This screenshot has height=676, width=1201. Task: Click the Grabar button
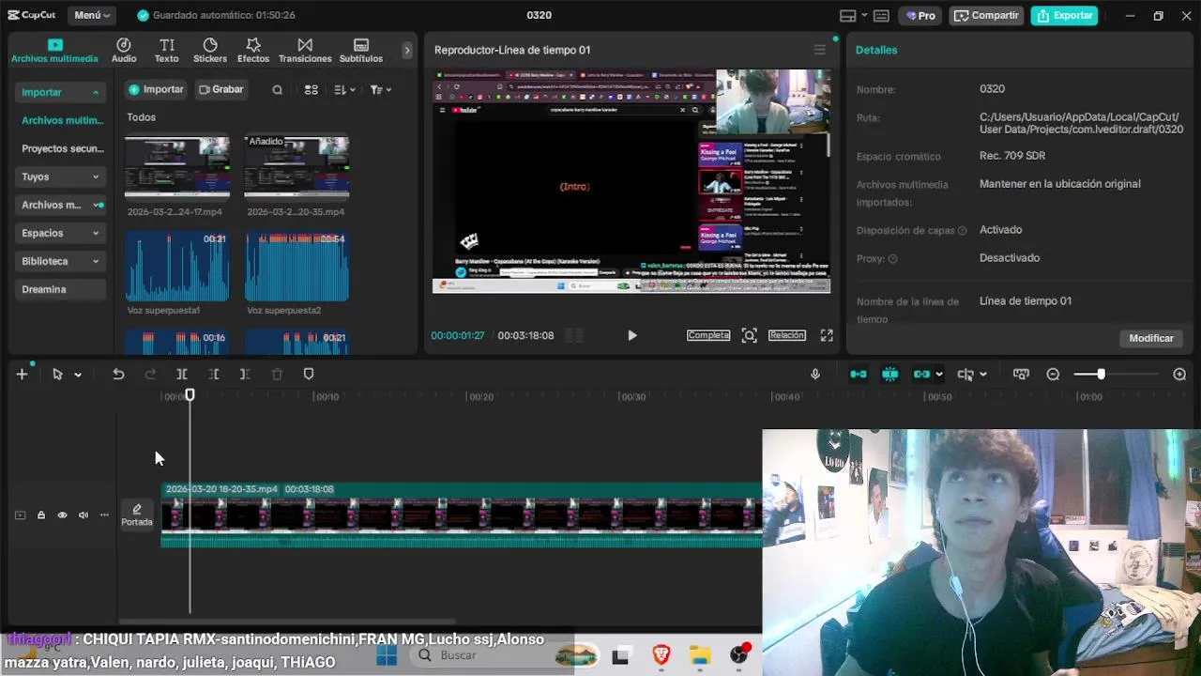pos(221,89)
